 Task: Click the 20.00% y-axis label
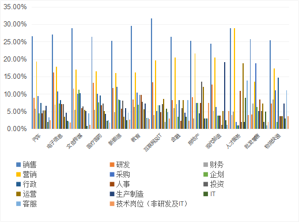coord(15,59)
